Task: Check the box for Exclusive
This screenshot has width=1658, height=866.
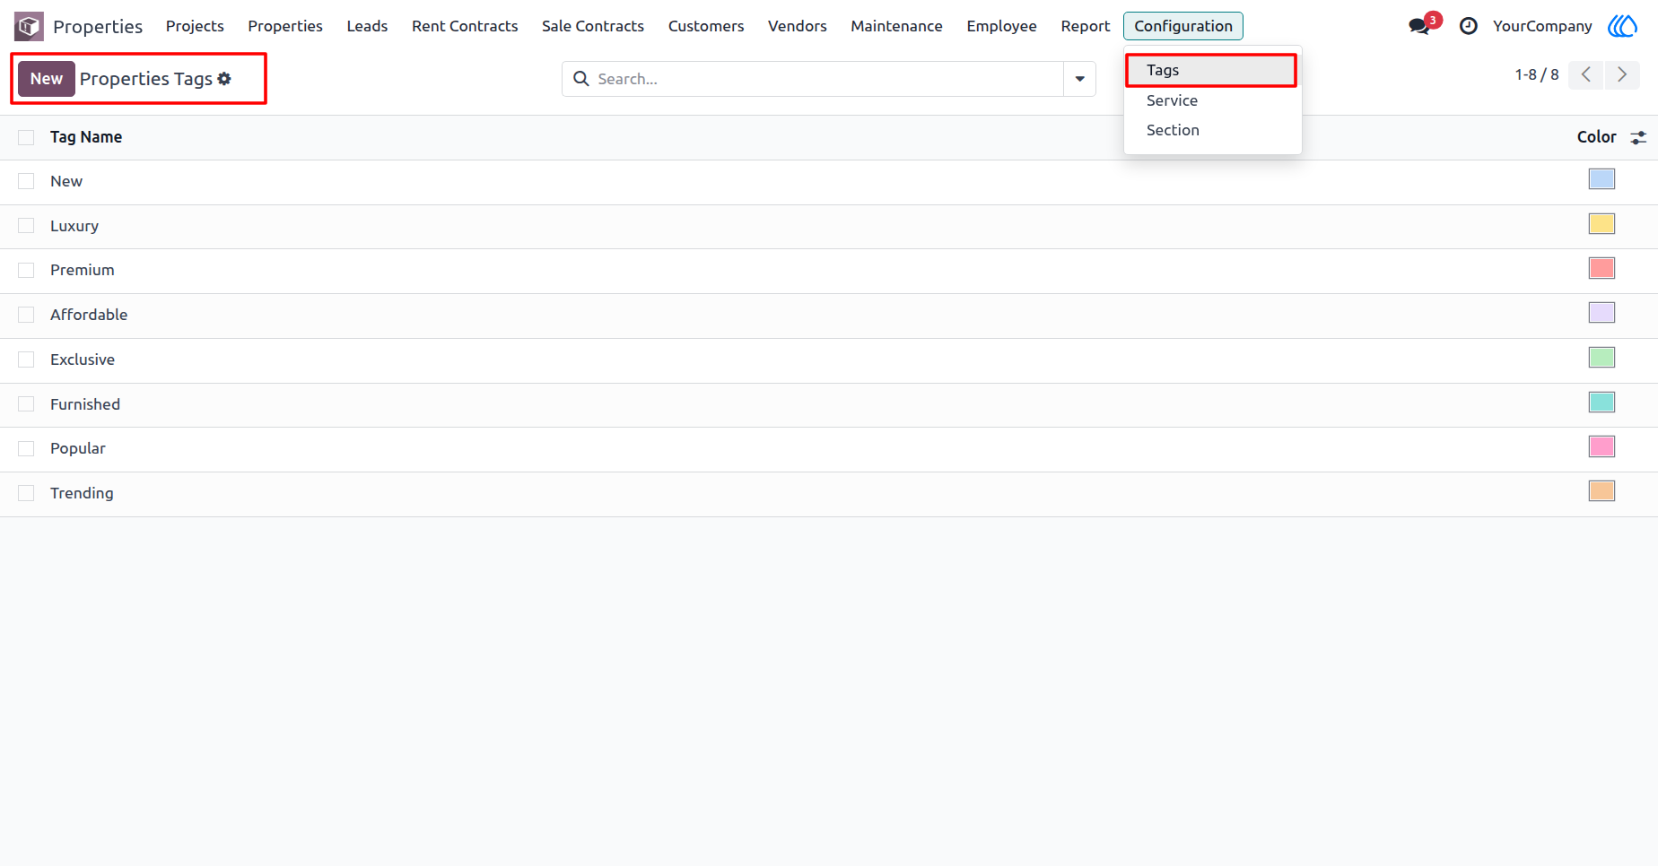Action: click(26, 359)
